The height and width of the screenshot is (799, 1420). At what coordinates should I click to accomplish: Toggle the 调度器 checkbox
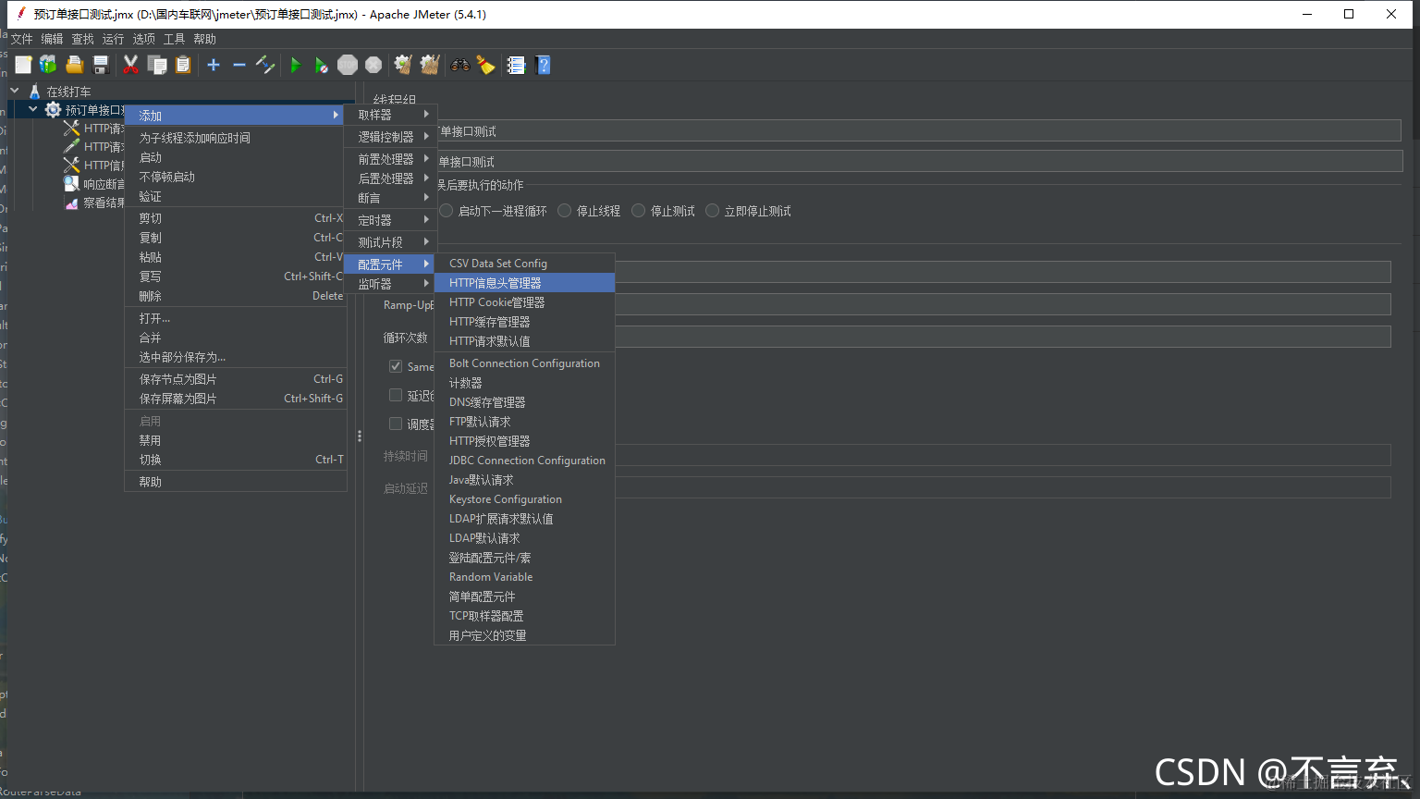click(396, 424)
